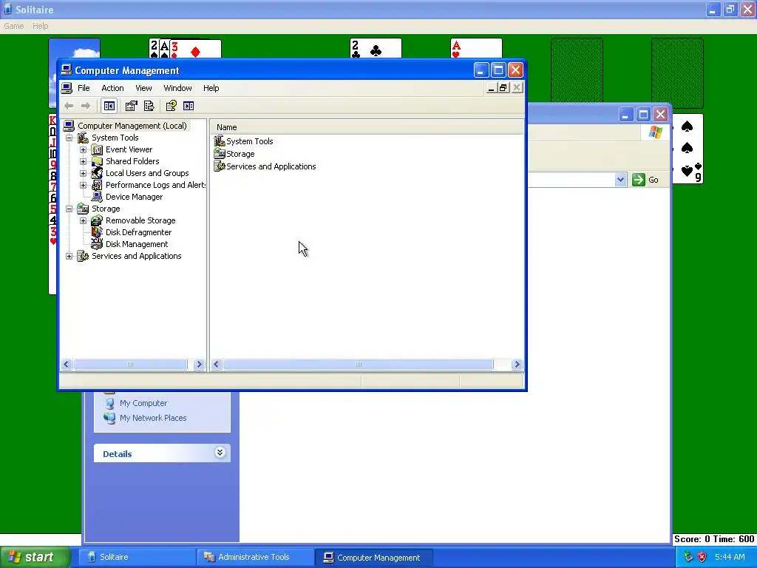The width and height of the screenshot is (757, 568).
Task: Open Computer Management Help menu
Action: (211, 88)
